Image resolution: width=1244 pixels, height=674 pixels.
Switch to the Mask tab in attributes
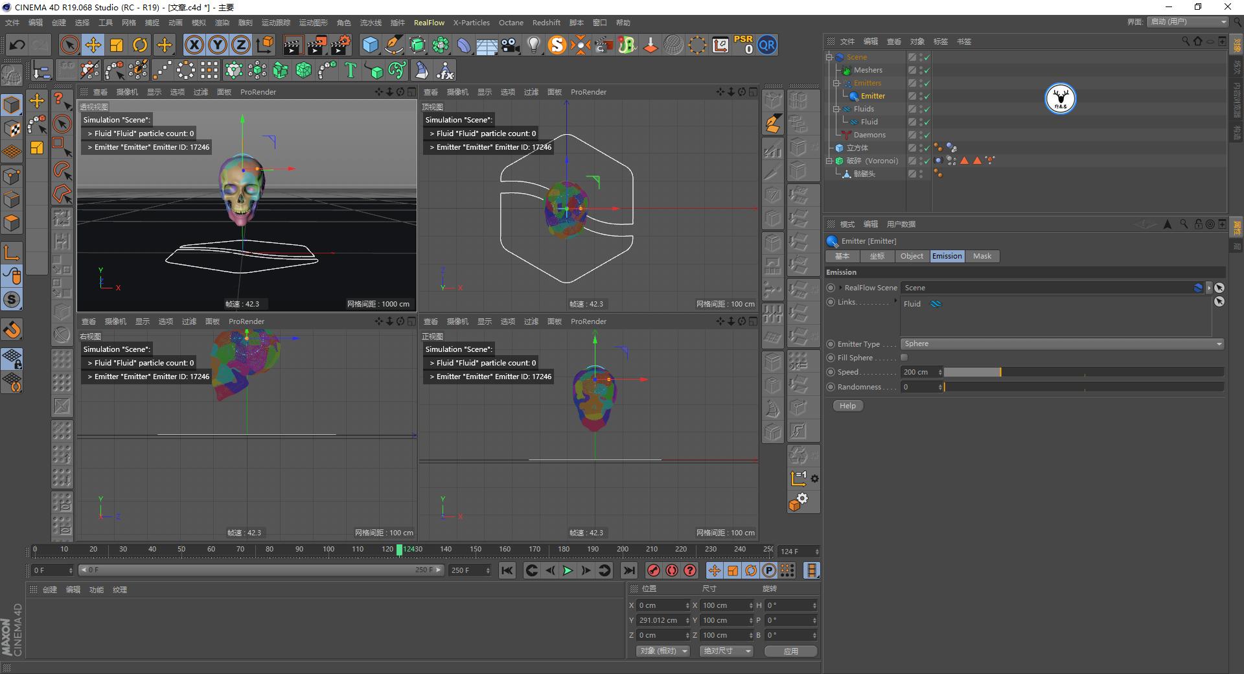tap(982, 256)
